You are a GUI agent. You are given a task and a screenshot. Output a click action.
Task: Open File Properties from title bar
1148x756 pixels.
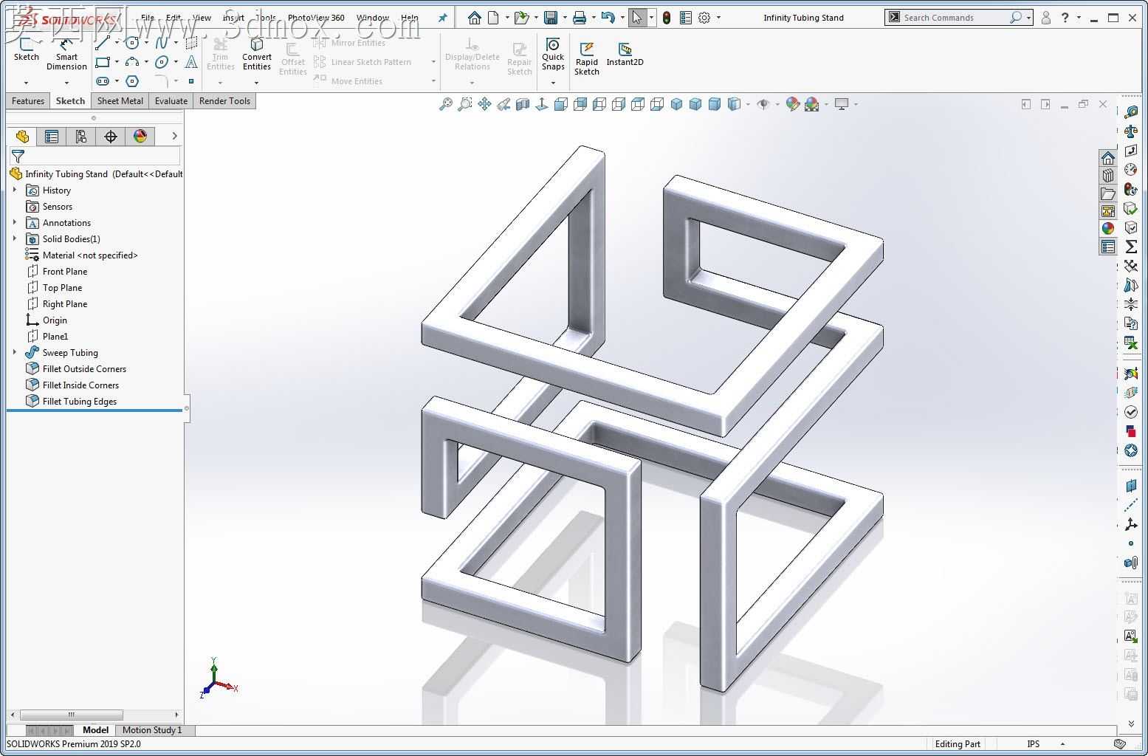click(686, 18)
